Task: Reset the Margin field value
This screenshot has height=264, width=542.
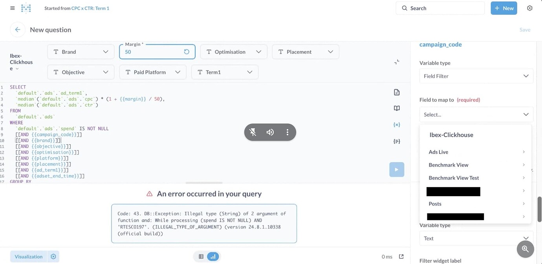Action: click(187, 52)
